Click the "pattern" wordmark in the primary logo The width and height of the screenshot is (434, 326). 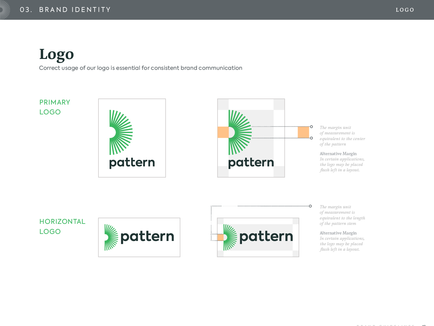132,163
